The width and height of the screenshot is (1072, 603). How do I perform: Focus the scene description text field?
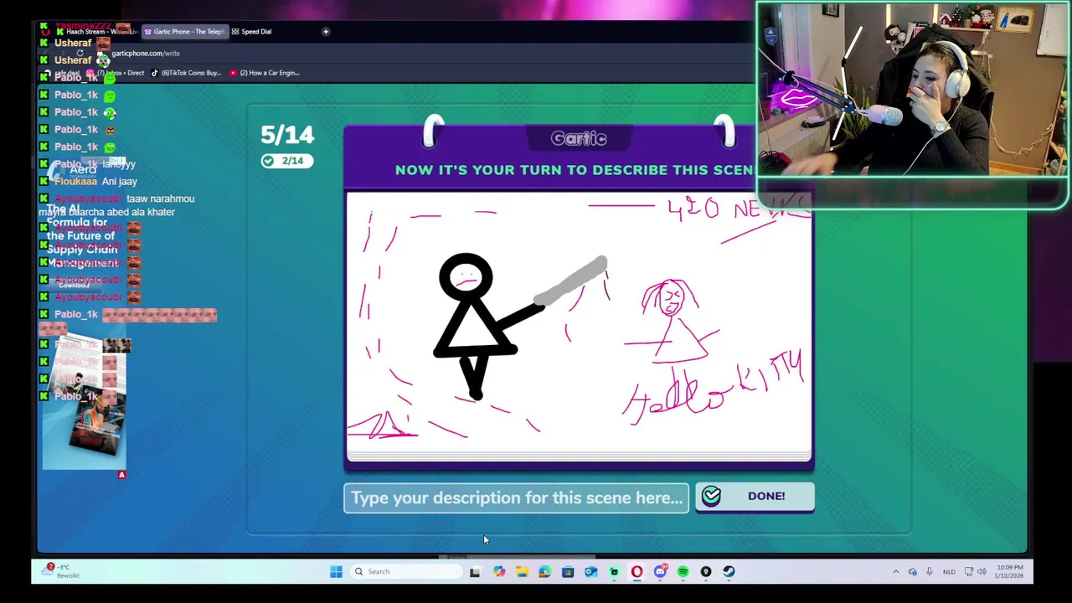516,497
